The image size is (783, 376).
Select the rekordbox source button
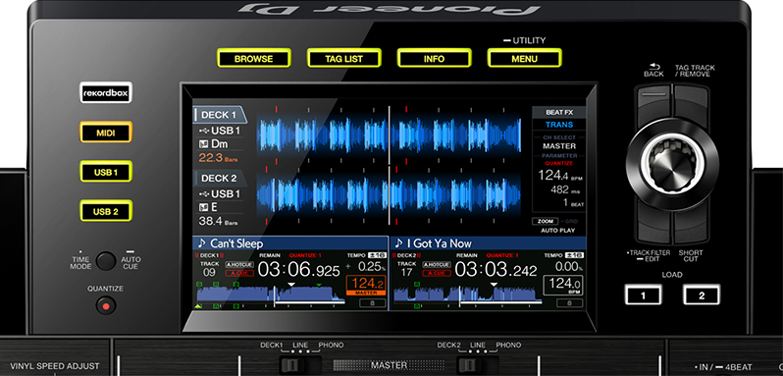(106, 93)
